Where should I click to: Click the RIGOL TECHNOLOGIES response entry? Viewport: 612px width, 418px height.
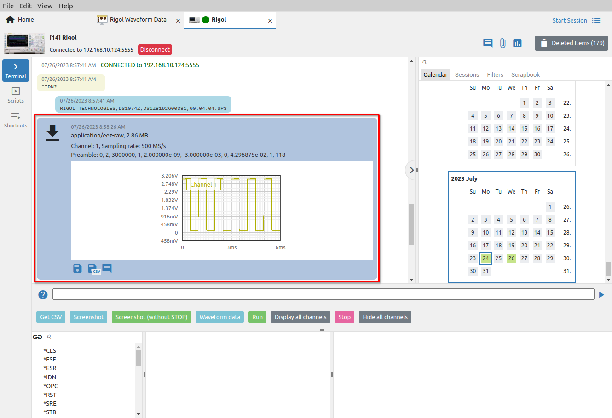click(x=143, y=104)
